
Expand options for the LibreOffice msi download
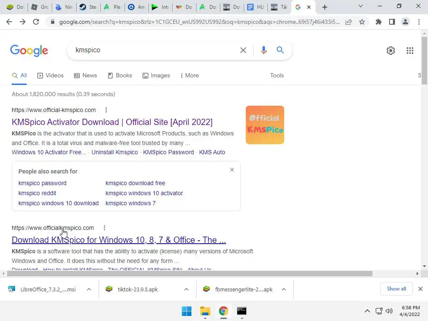pos(89,289)
